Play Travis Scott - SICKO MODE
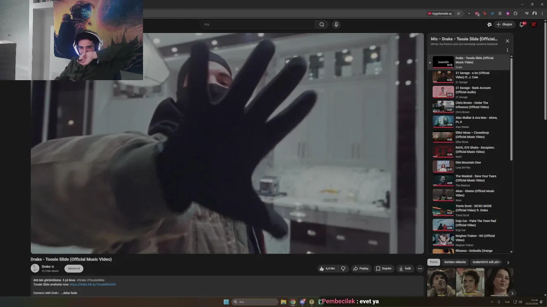The height and width of the screenshot is (307, 547). 469,210
